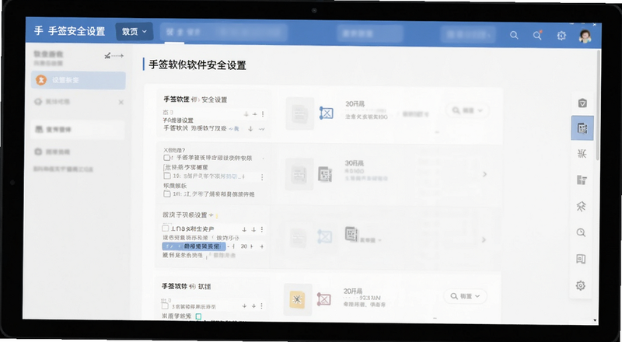
Task: Open the gear settings icon in header
Action: click(561, 36)
